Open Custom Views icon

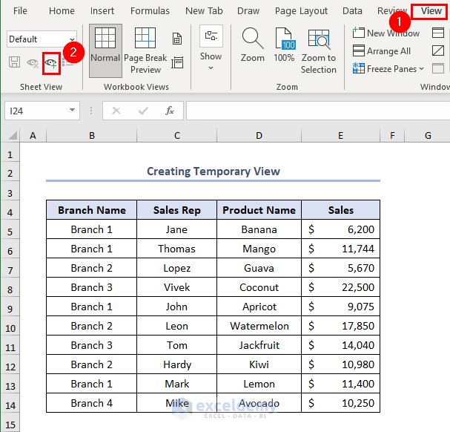[177, 62]
